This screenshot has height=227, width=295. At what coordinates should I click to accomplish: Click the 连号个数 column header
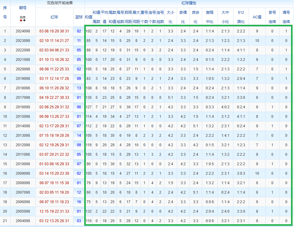[x=152, y=17]
